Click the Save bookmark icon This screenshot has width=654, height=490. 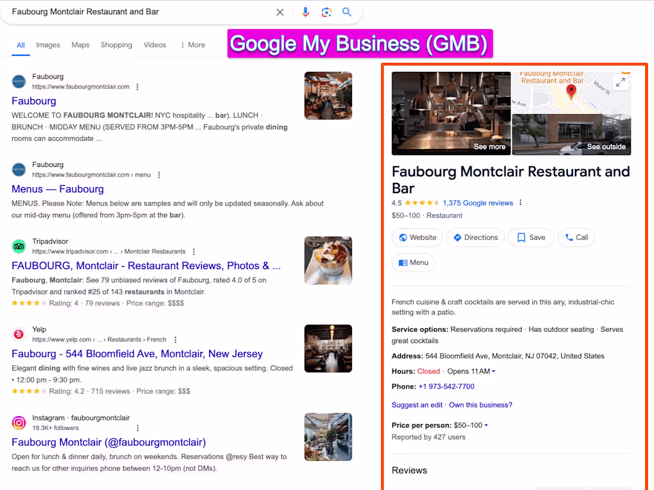tap(520, 237)
